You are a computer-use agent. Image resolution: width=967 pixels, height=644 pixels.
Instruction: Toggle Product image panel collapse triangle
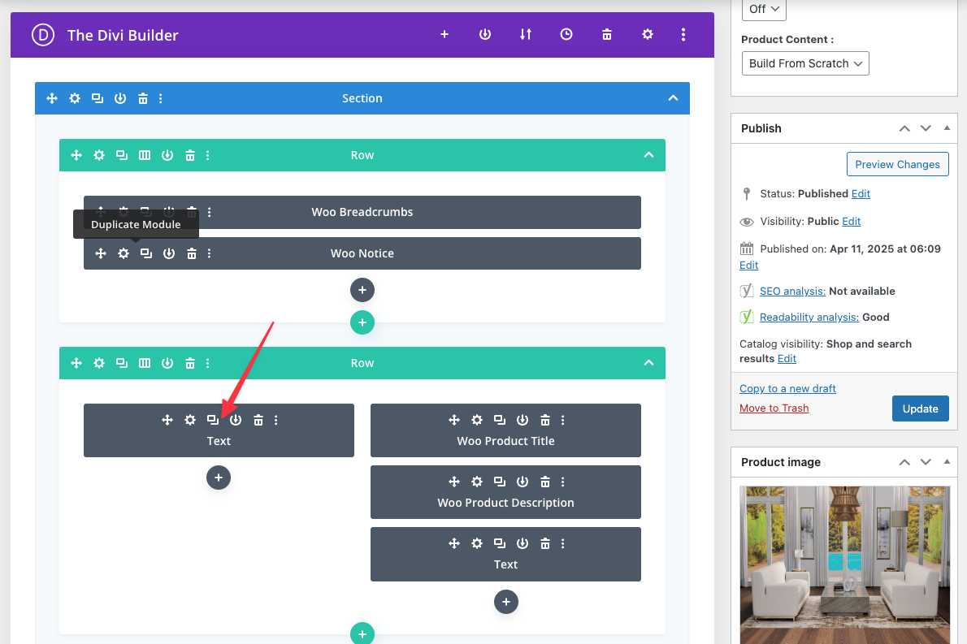coord(947,461)
